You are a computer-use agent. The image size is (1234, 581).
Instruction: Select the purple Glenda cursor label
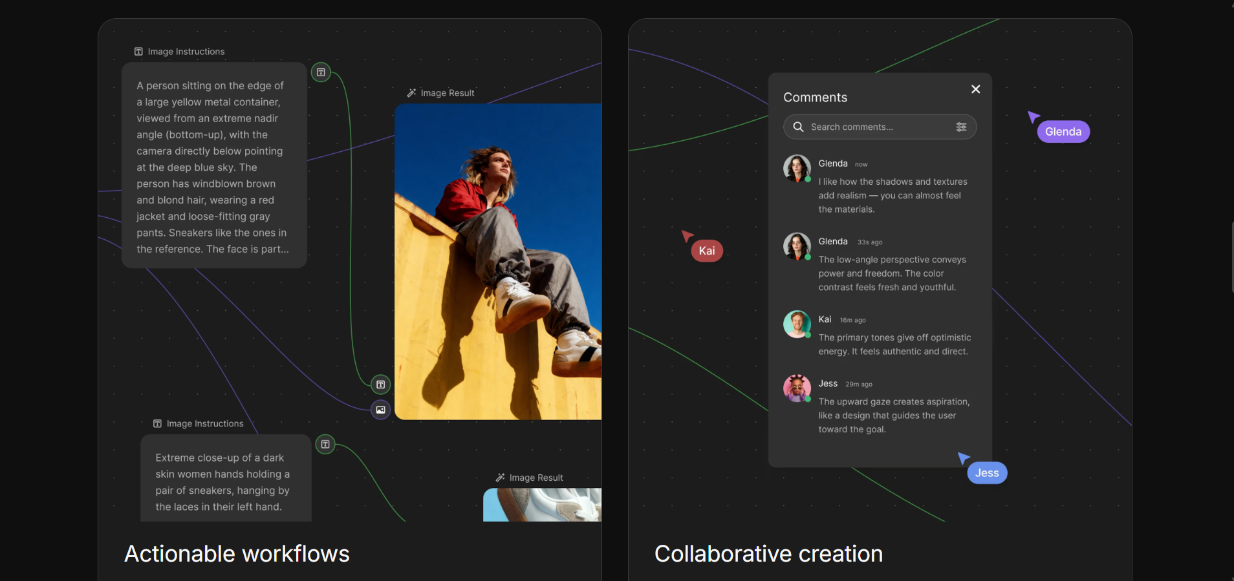tap(1063, 132)
